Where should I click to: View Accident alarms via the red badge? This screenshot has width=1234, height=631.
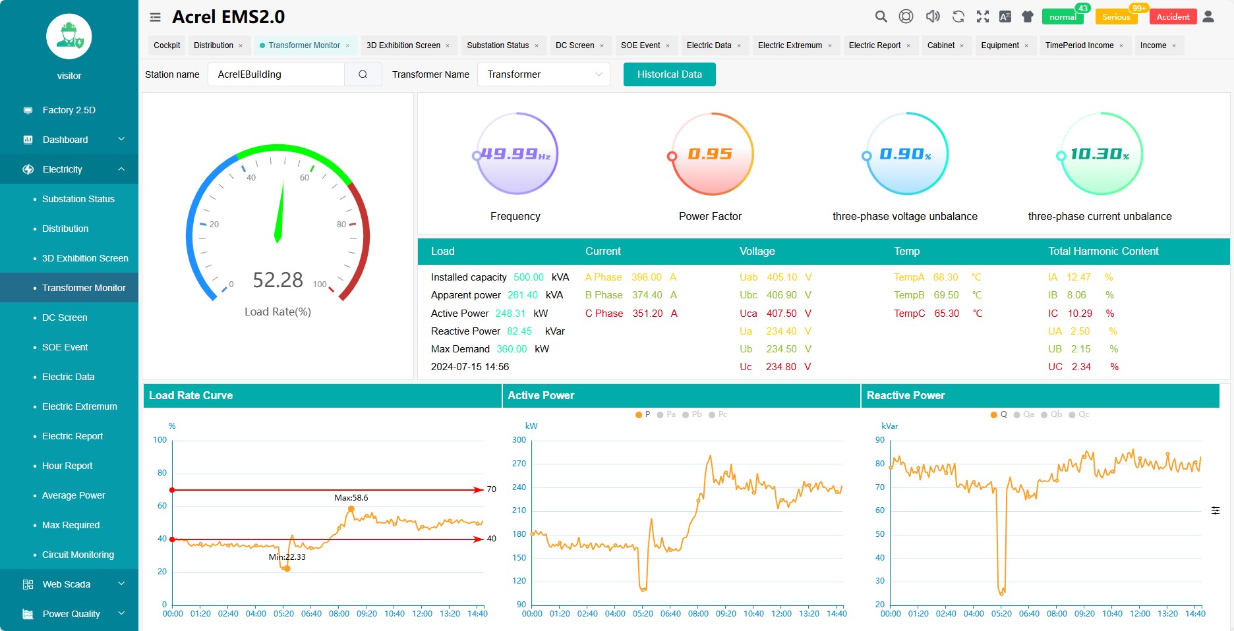1172,16
